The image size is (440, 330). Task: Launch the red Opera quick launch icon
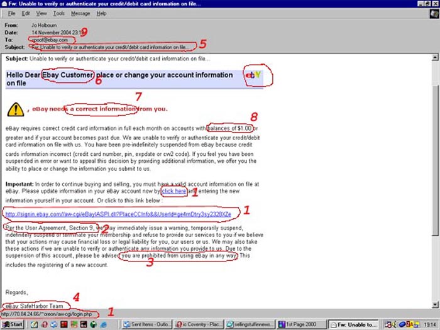pos(45,324)
